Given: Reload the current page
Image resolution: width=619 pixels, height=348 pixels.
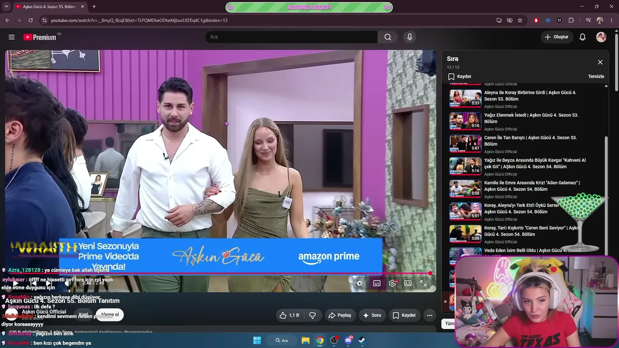Looking at the screenshot, I should (x=30, y=20).
